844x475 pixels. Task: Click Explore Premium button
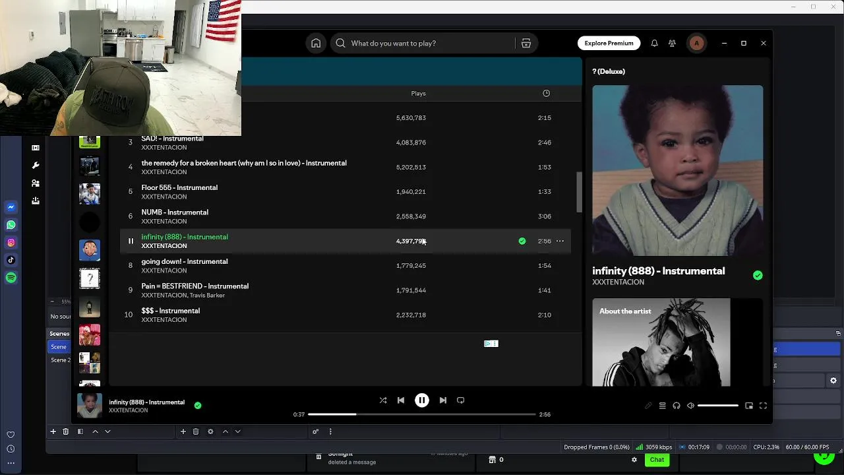coord(609,43)
